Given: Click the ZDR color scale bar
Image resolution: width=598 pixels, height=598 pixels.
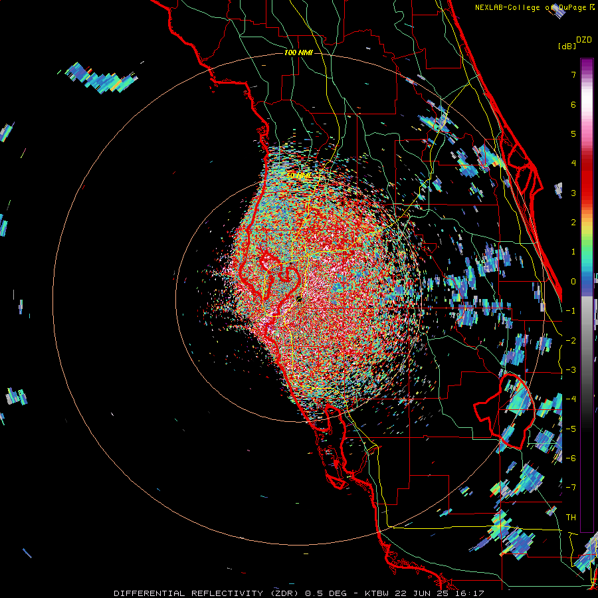Looking at the screenshot, I should click(587, 295).
